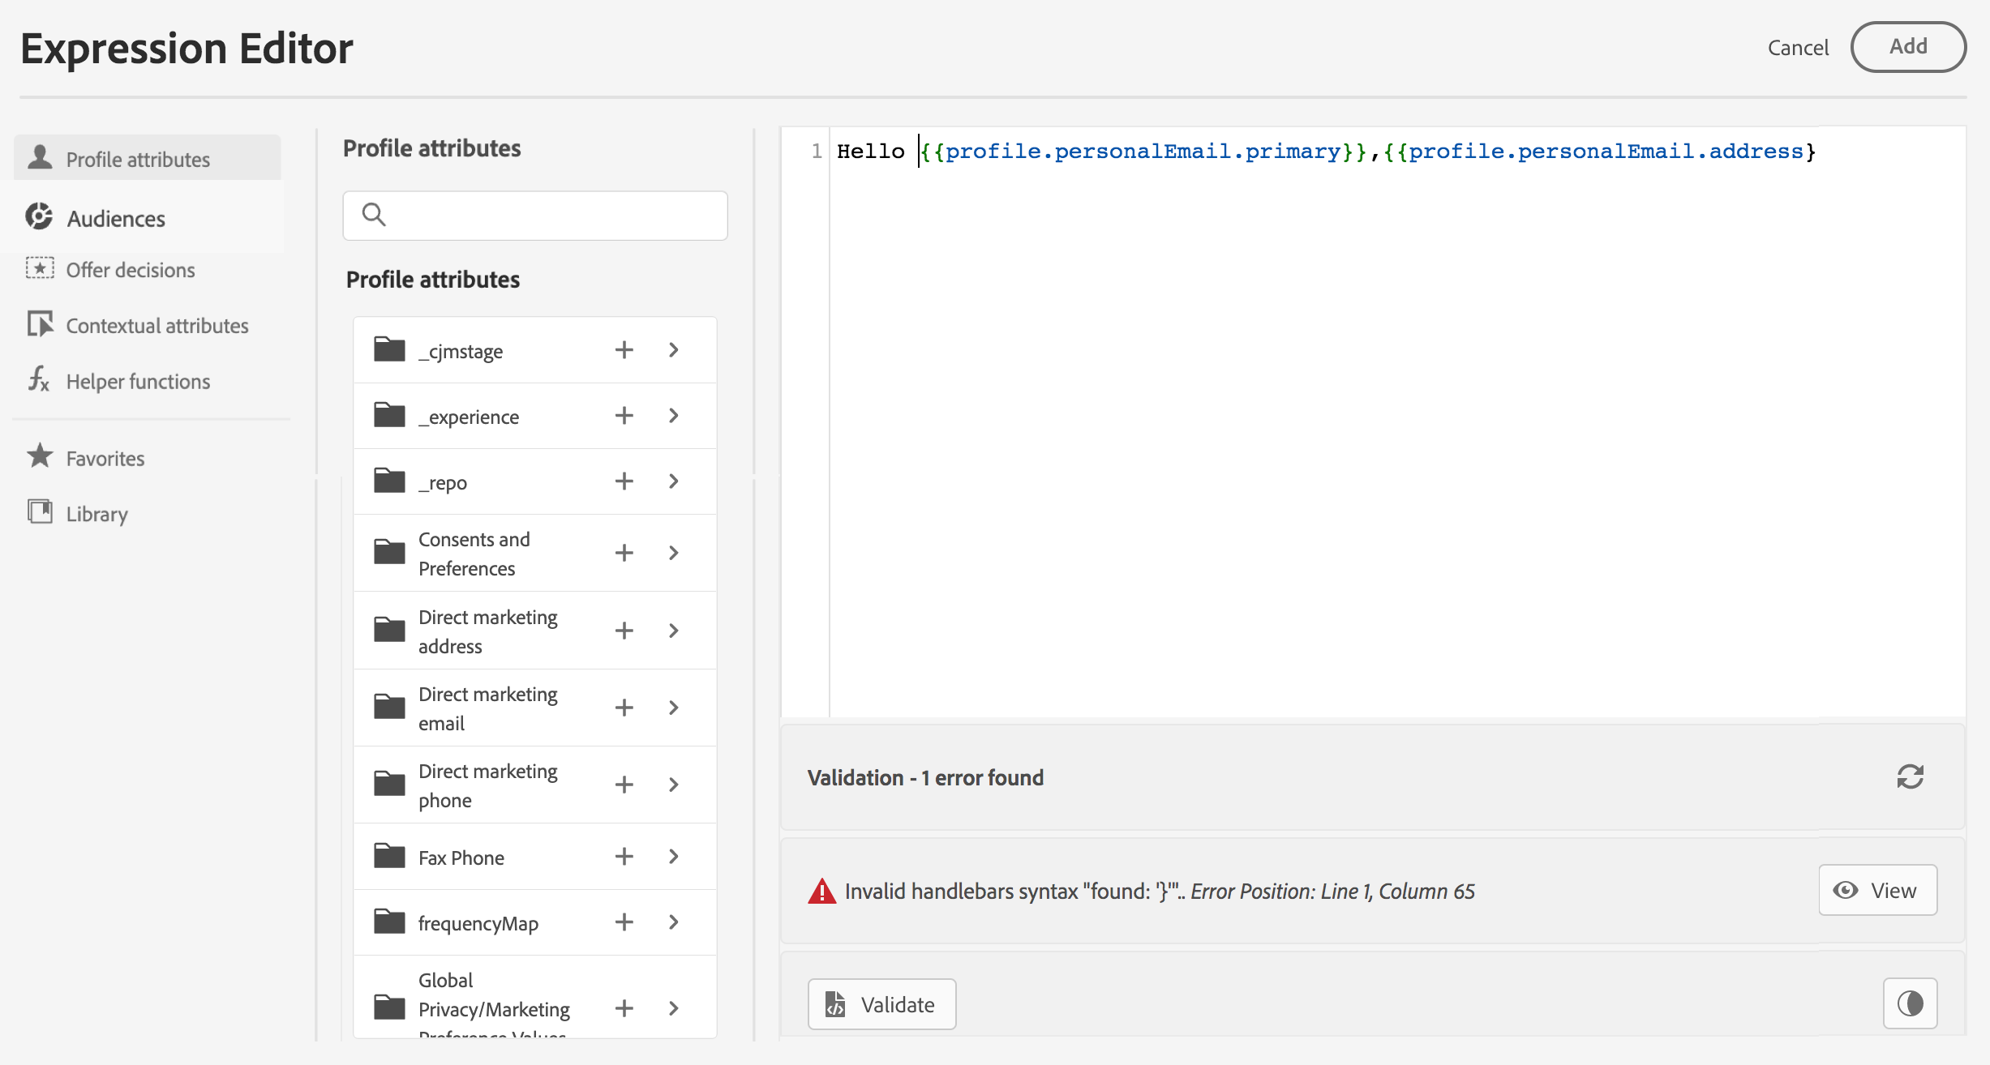Viewport: 1990px width, 1065px height.
Task: Add frequencyMap using its plus icon
Action: (x=624, y=922)
